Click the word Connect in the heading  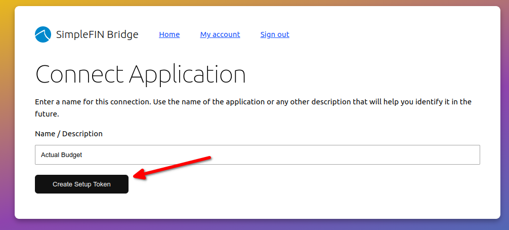click(x=80, y=74)
